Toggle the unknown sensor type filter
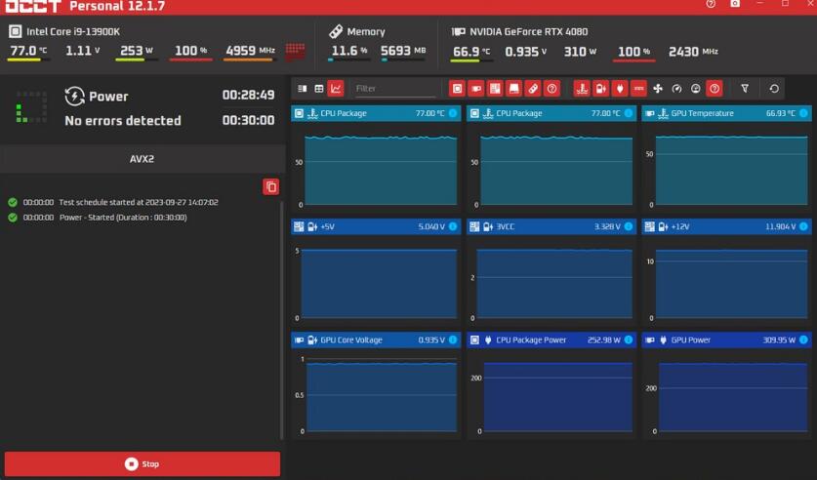Viewport: 817px width, 480px height. coord(715,89)
